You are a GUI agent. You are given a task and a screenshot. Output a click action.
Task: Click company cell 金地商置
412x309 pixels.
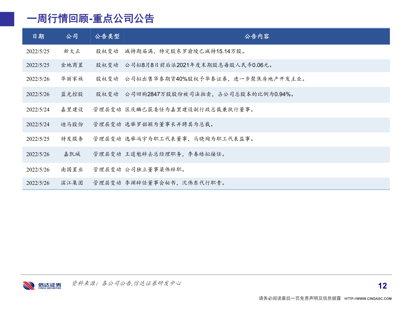click(72, 65)
